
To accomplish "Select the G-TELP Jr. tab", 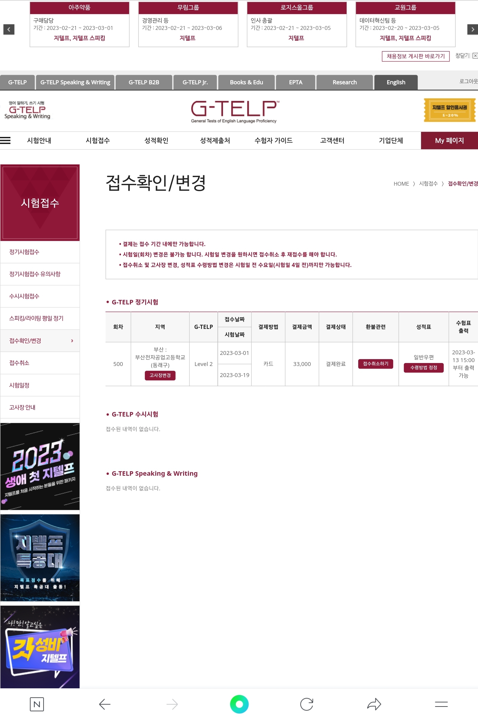I will [x=195, y=82].
